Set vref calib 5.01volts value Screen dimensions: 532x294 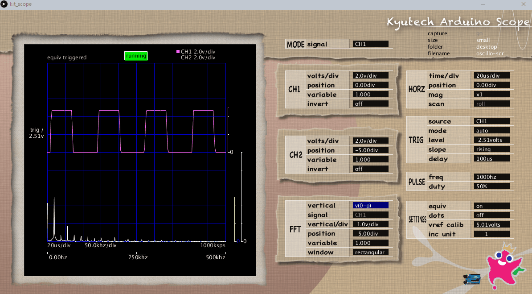[x=491, y=224]
